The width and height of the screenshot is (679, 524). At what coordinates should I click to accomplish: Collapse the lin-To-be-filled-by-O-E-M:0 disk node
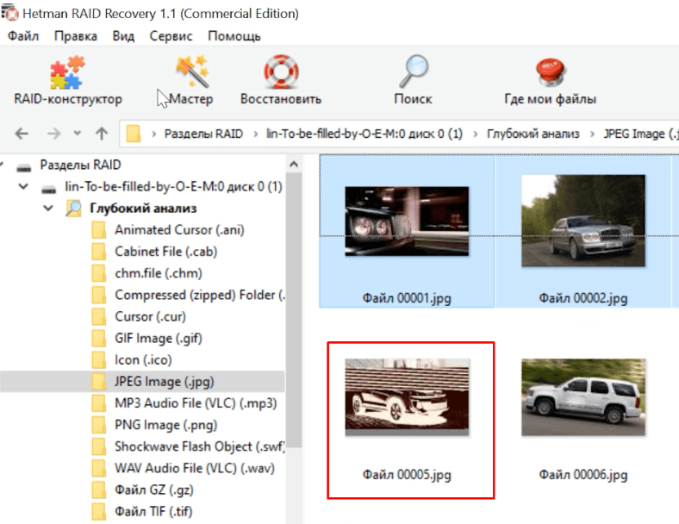23,187
